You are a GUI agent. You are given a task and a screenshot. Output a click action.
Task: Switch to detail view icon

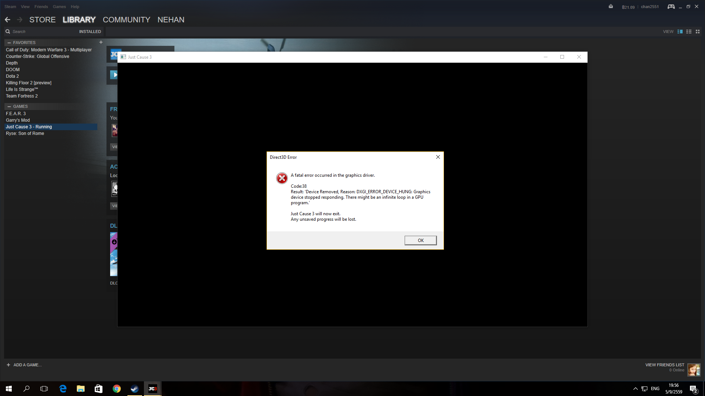[x=680, y=32]
